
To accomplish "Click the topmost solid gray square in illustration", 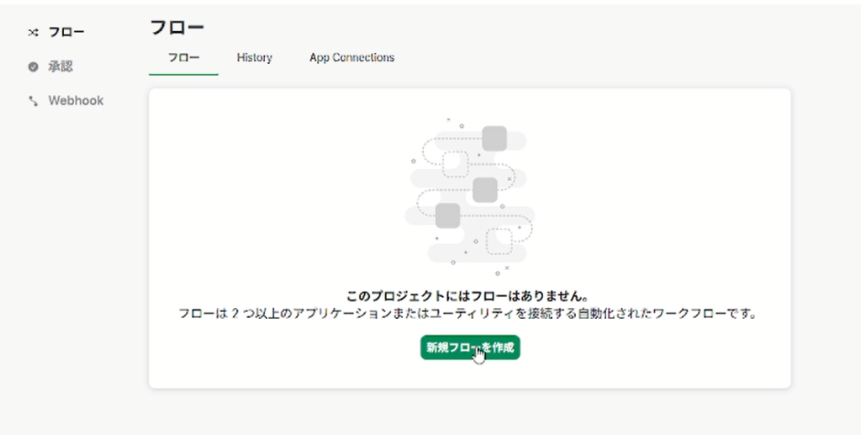I will coord(494,138).
